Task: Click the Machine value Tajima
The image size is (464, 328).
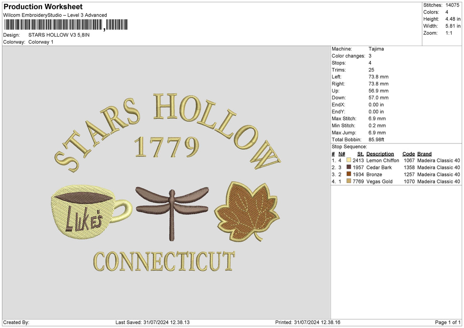Action: [x=376, y=49]
